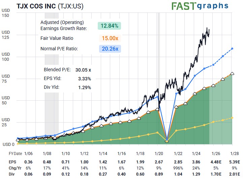This screenshot has width=243, height=181.
Task: Click the FY Date row label
Action: [15, 154]
